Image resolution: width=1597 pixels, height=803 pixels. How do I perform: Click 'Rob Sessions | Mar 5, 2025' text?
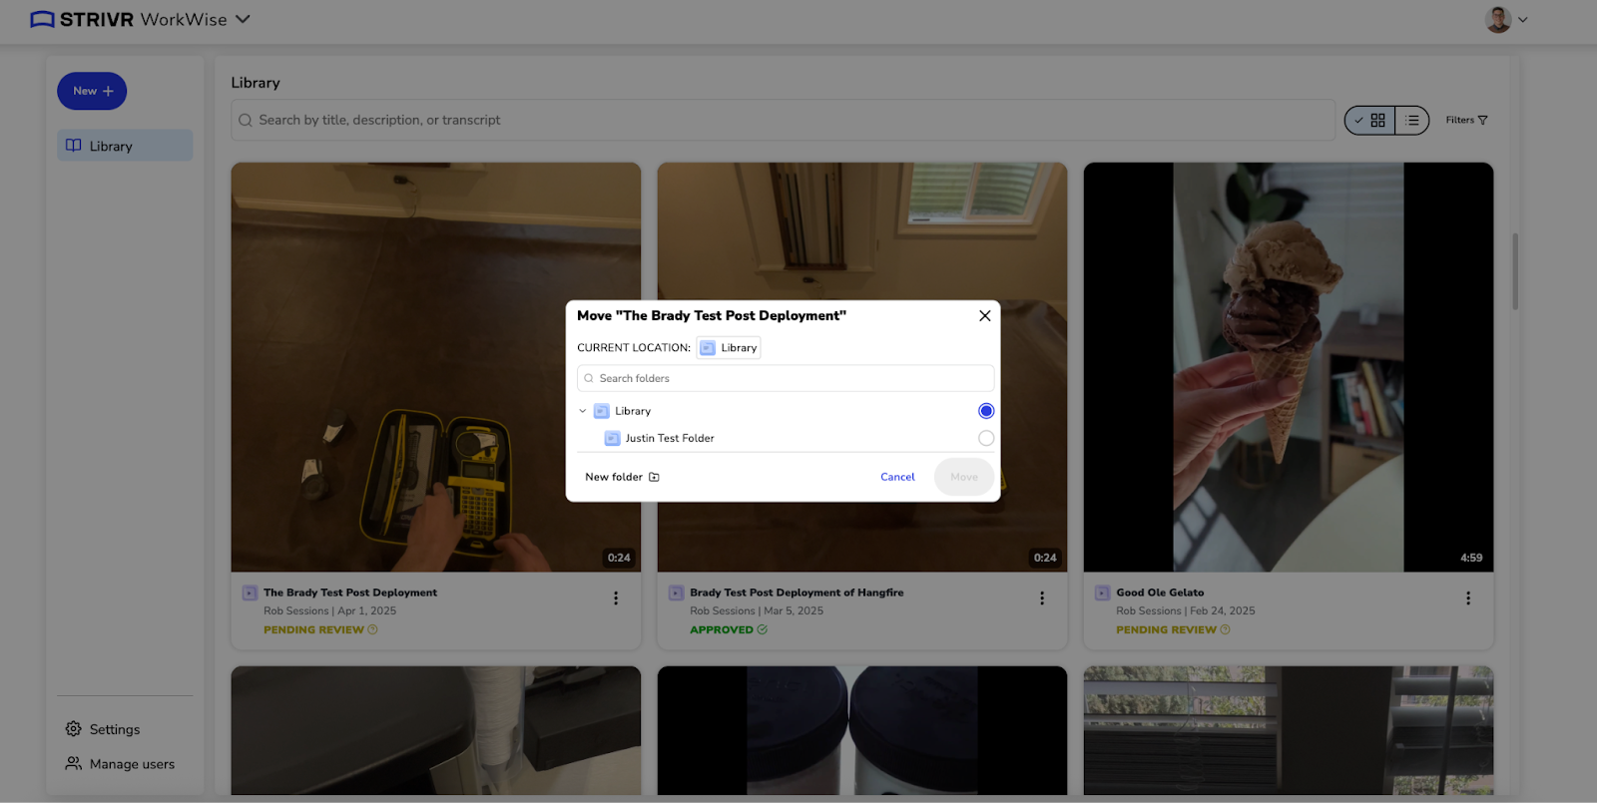pos(757,610)
